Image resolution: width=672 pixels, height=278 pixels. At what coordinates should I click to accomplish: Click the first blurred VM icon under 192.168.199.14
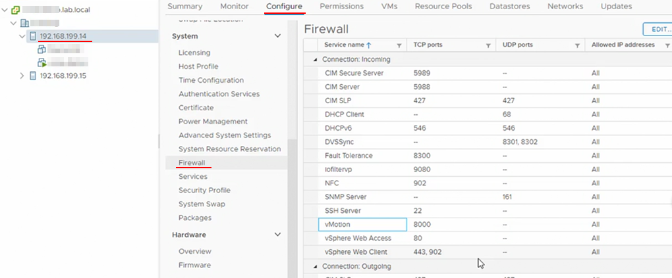coord(42,49)
